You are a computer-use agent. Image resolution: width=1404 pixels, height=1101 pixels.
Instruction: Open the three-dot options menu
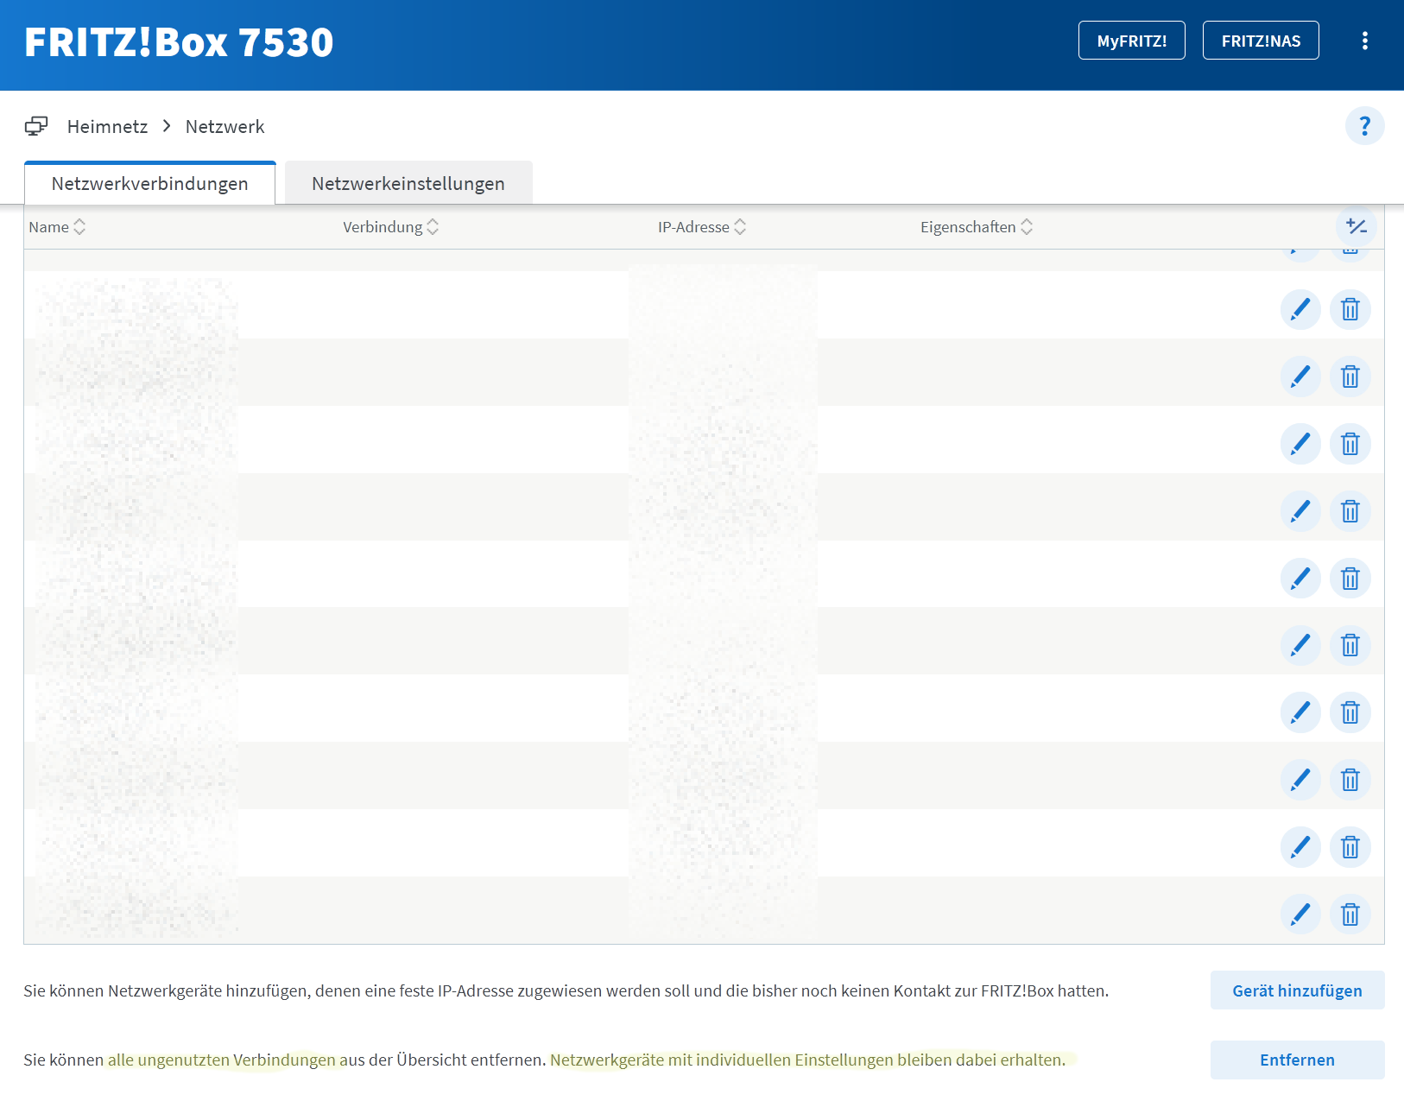(1364, 41)
